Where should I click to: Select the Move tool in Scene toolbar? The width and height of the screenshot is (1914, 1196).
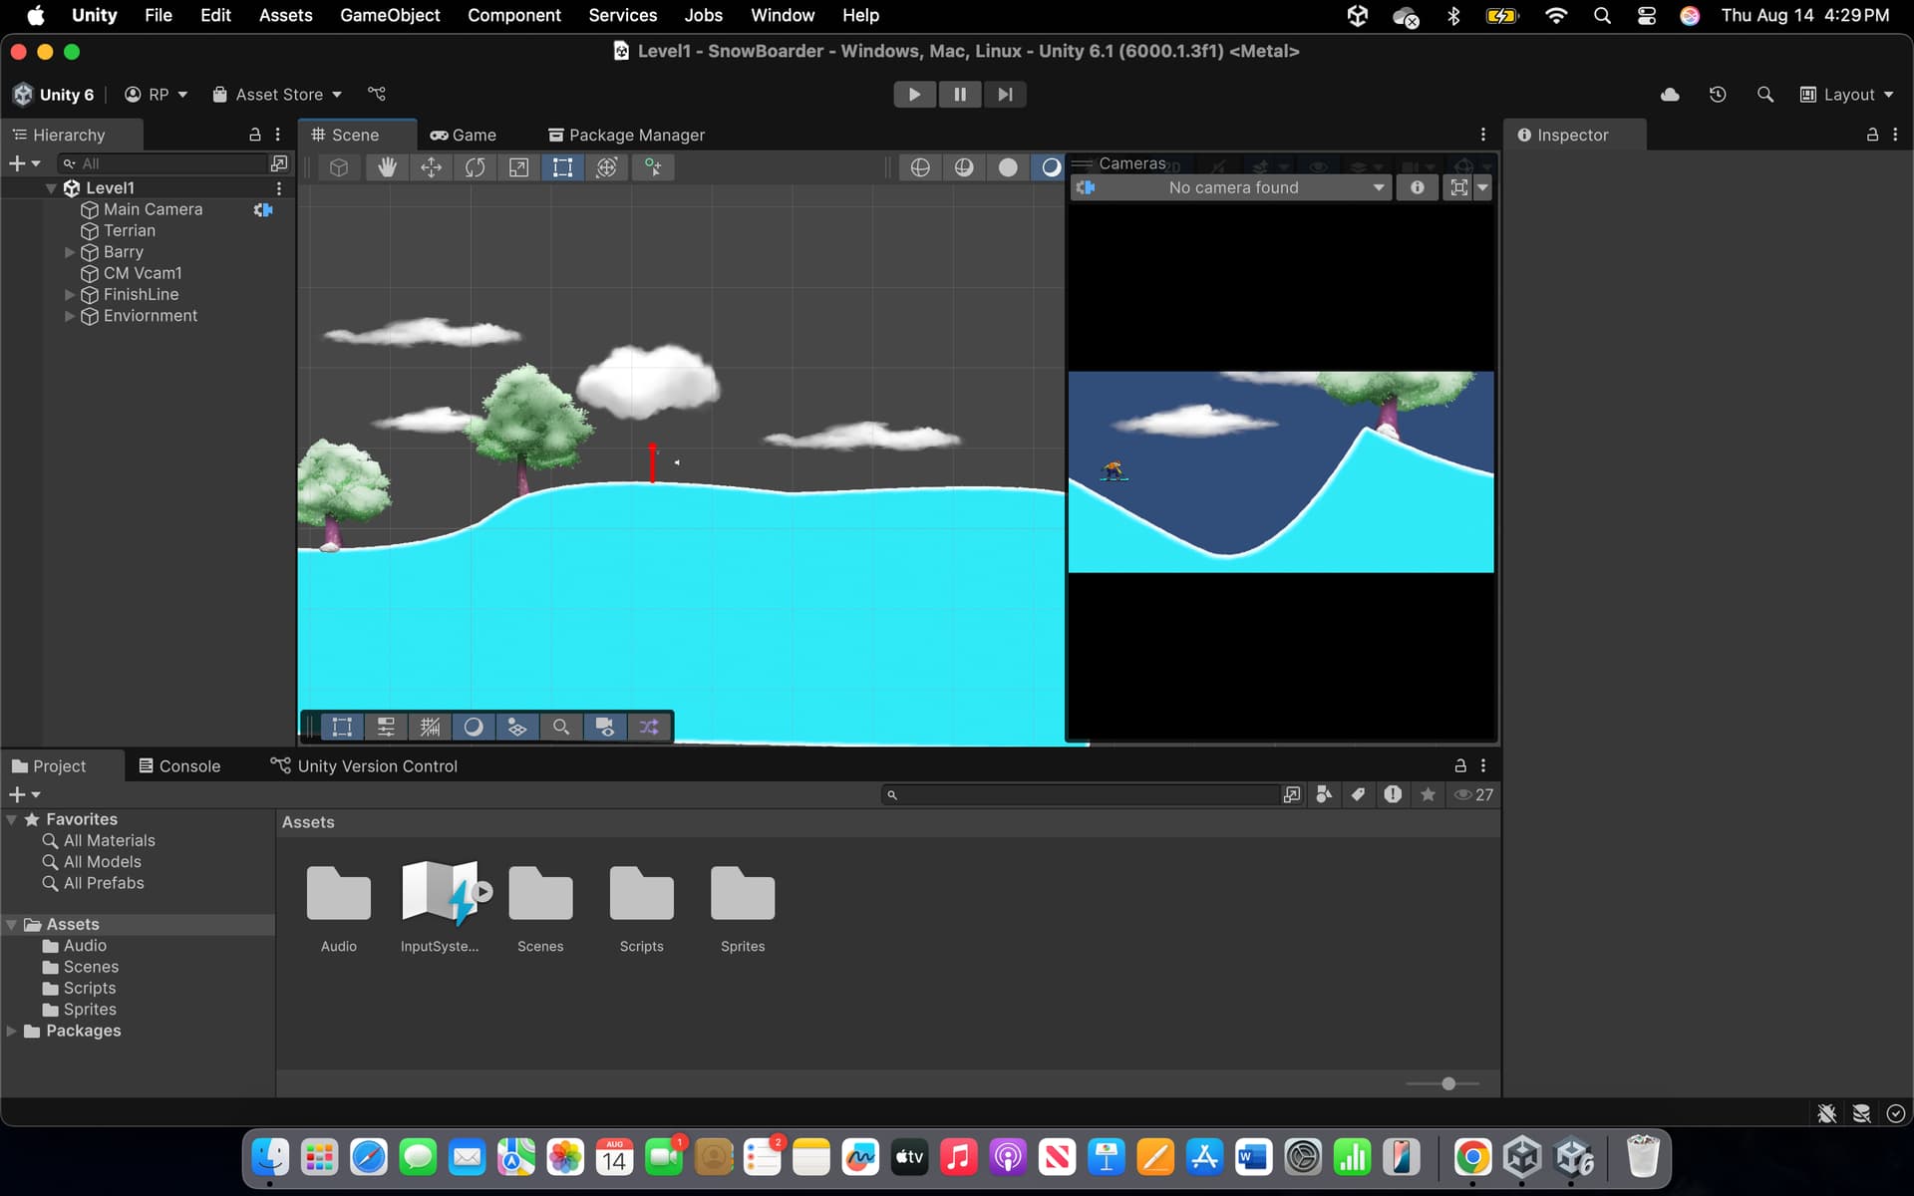[431, 167]
